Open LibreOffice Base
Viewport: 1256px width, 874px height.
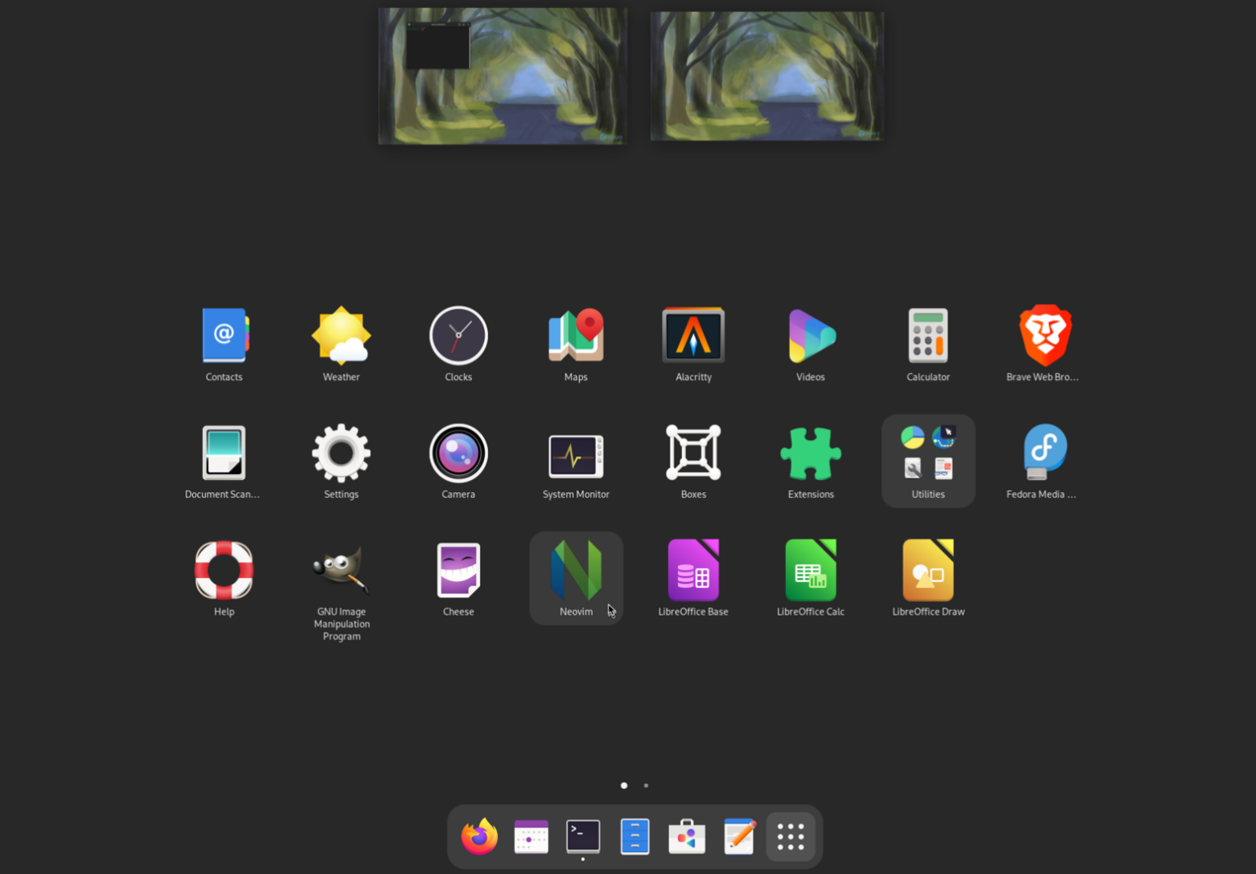[x=693, y=570]
